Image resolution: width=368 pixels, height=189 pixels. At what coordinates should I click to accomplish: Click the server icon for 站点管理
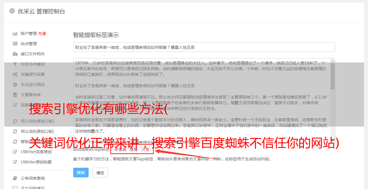[x=15, y=44]
